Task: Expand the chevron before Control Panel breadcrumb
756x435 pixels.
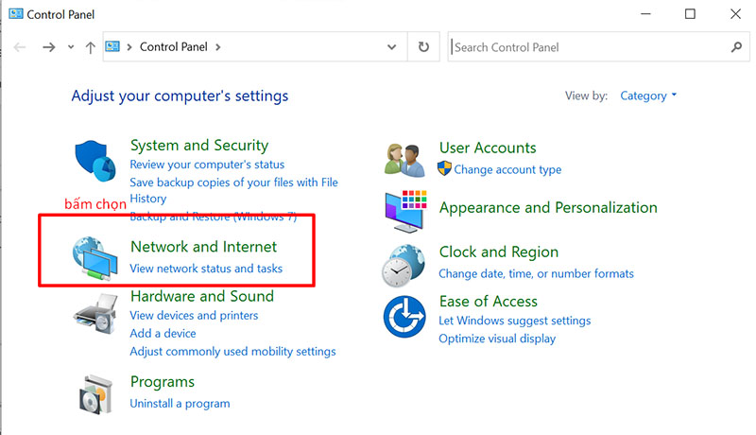Action: coord(129,47)
